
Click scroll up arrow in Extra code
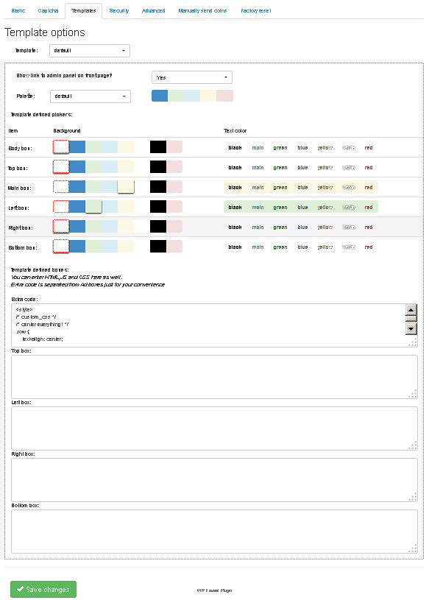pos(411,309)
